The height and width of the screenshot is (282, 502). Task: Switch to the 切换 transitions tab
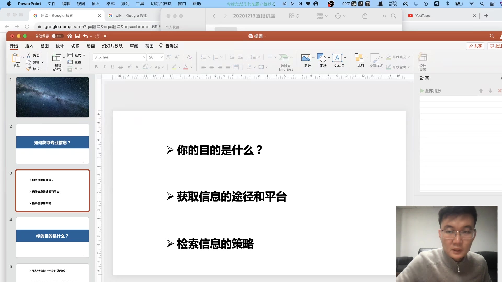(x=75, y=46)
